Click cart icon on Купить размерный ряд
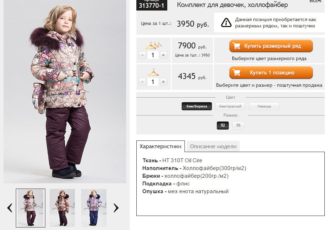The width and height of the screenshot is (330, 230). point(237,46)
